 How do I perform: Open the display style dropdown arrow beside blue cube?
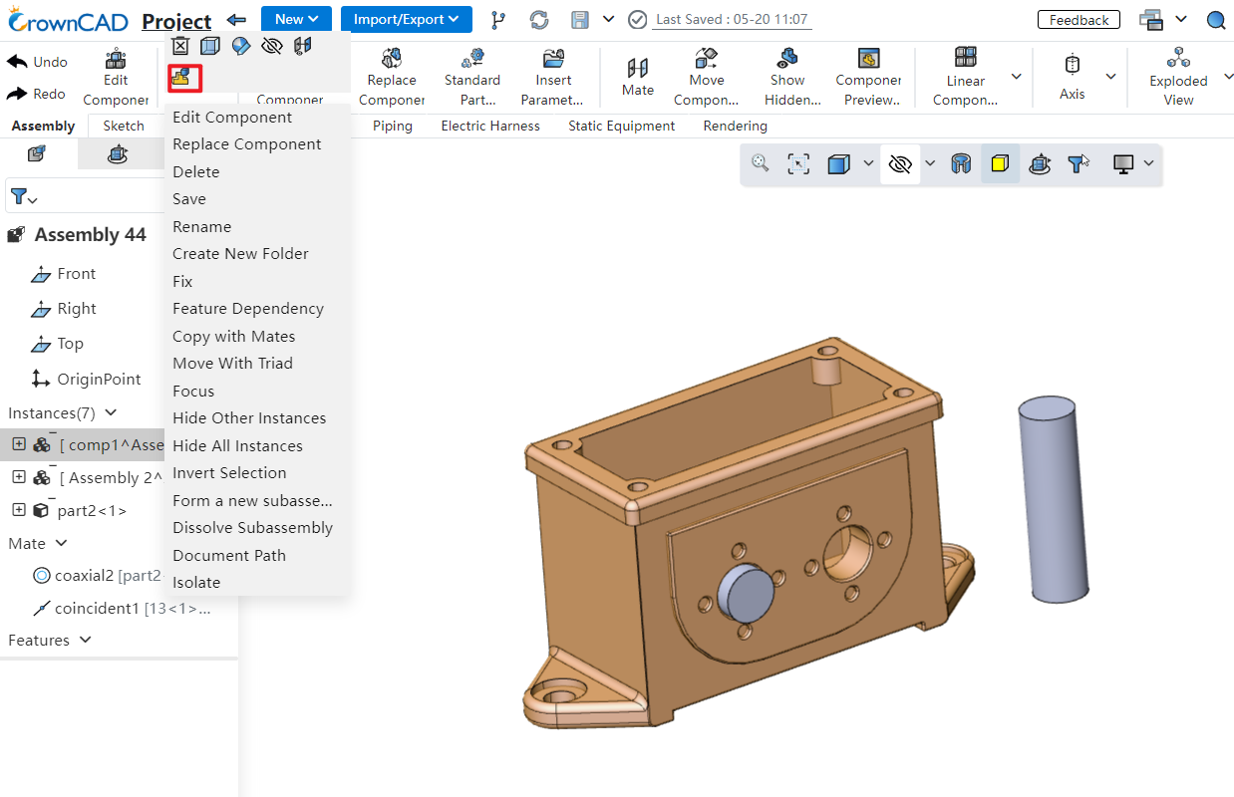[x=868, y=164]
